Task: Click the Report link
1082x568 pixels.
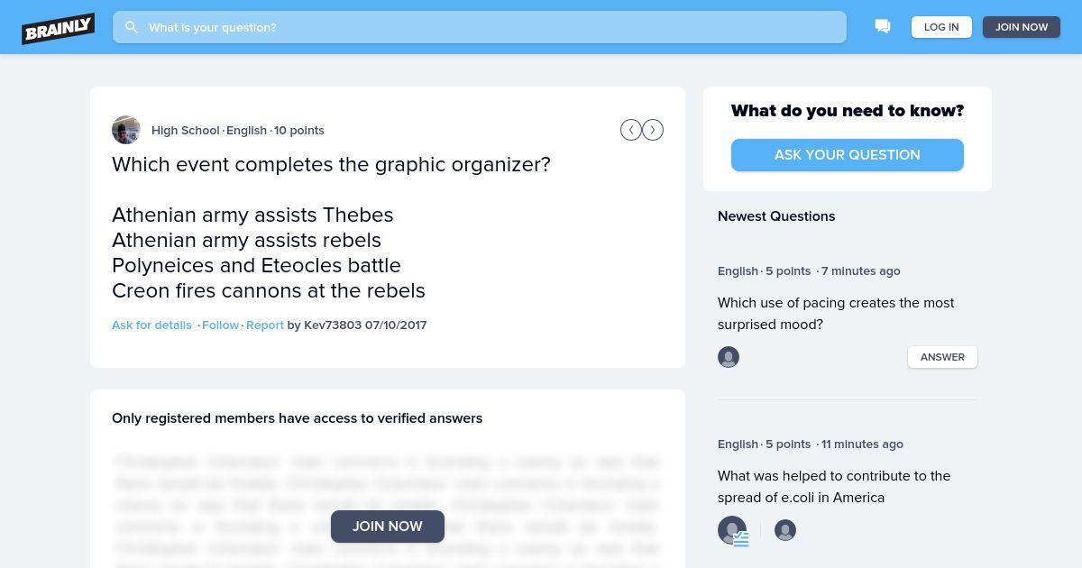Action: coord(265,325)
